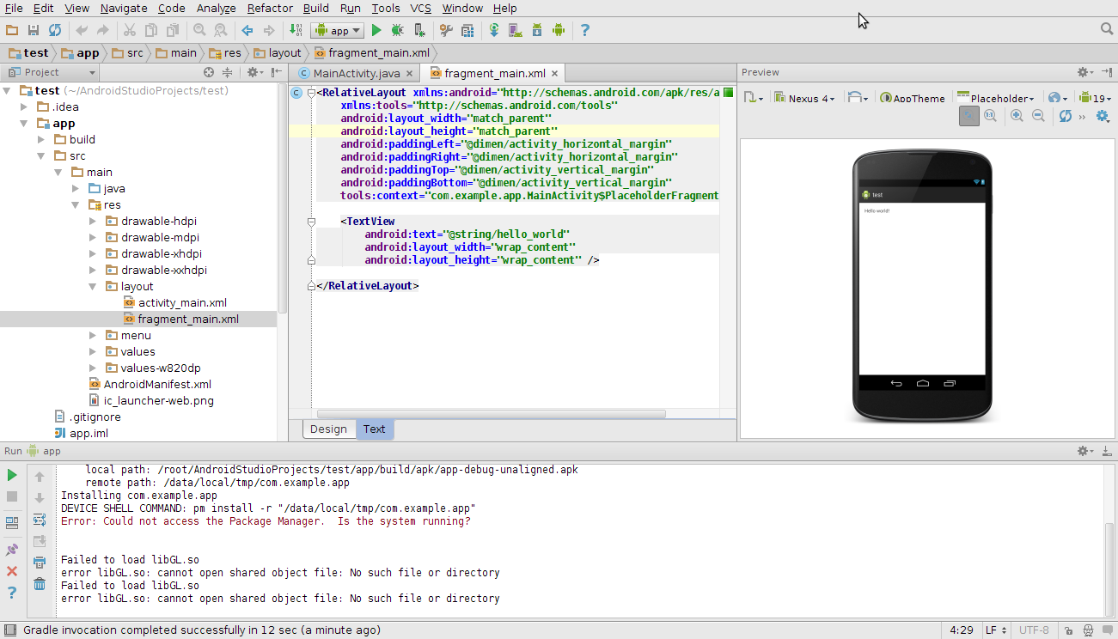The height and width of the screenshot is (639, 1118).
Task: Open the SDK Manager icon
Action: click(537, 30)
